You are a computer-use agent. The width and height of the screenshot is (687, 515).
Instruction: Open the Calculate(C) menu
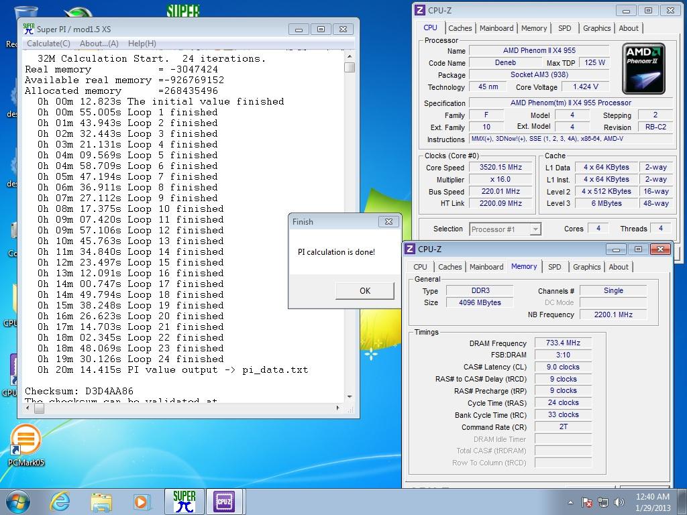pyautogui.click(x=48, y=44)
